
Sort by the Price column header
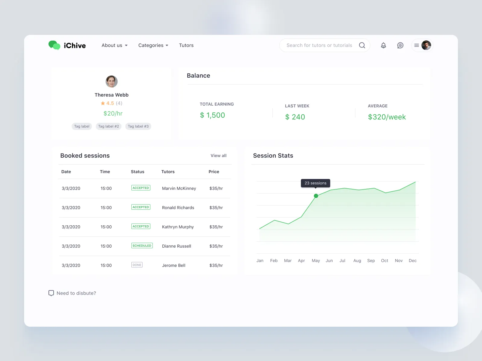(214, 172)
